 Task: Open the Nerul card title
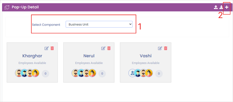tap(89, 56)
